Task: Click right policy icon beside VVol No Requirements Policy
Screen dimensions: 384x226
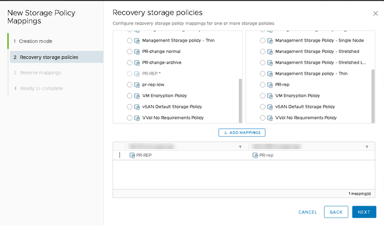Action: 270,118
